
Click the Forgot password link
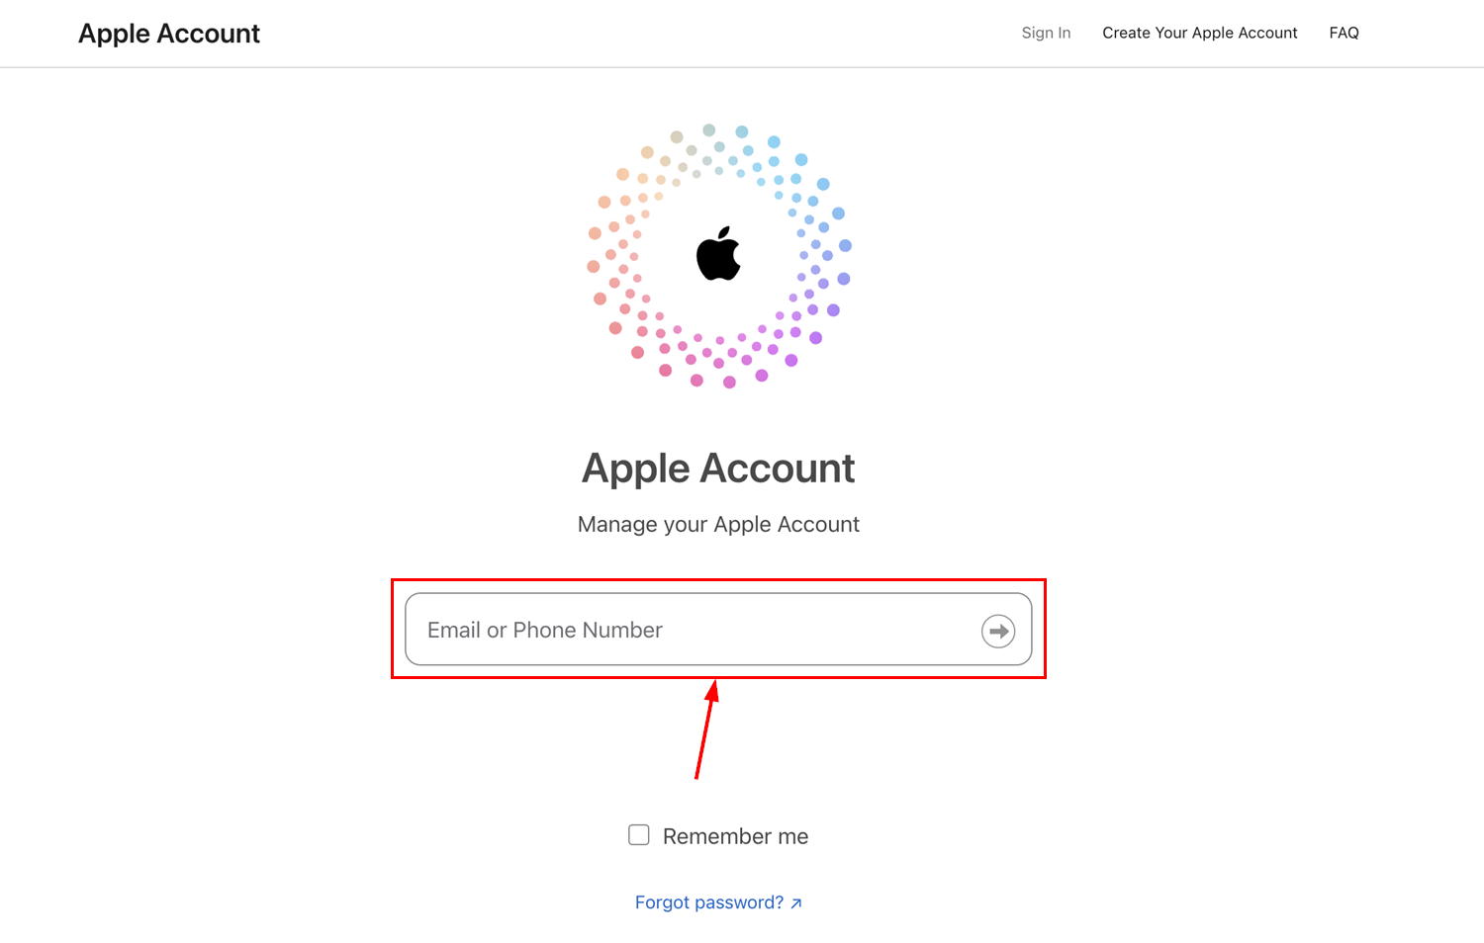point(708,901)
